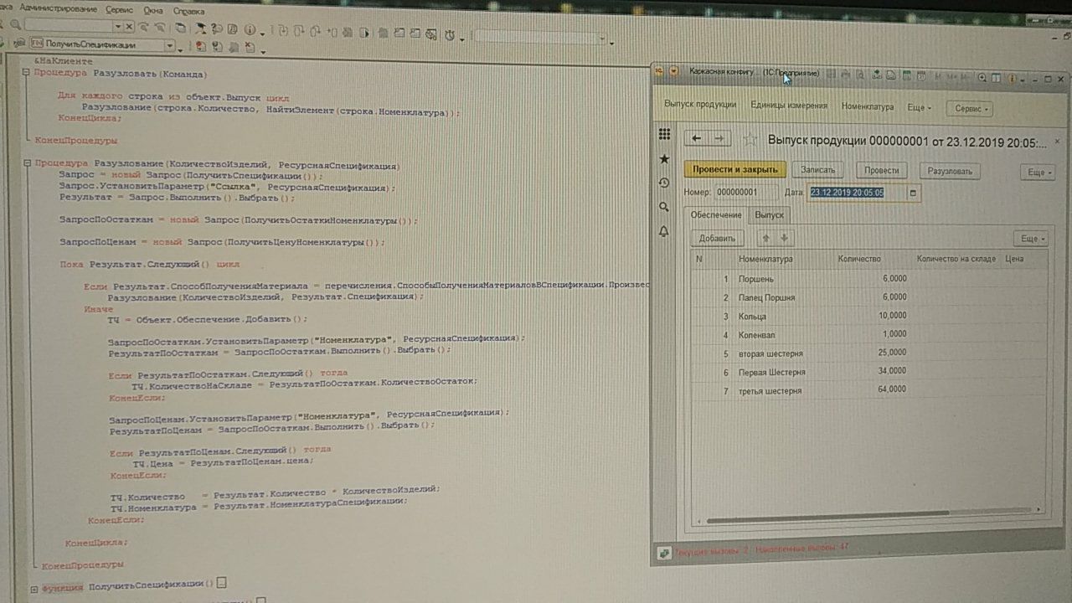Open the 1C main menu round dropdown button
The width and height of the screenshot is (1072, 603).
tap(674, 71)
